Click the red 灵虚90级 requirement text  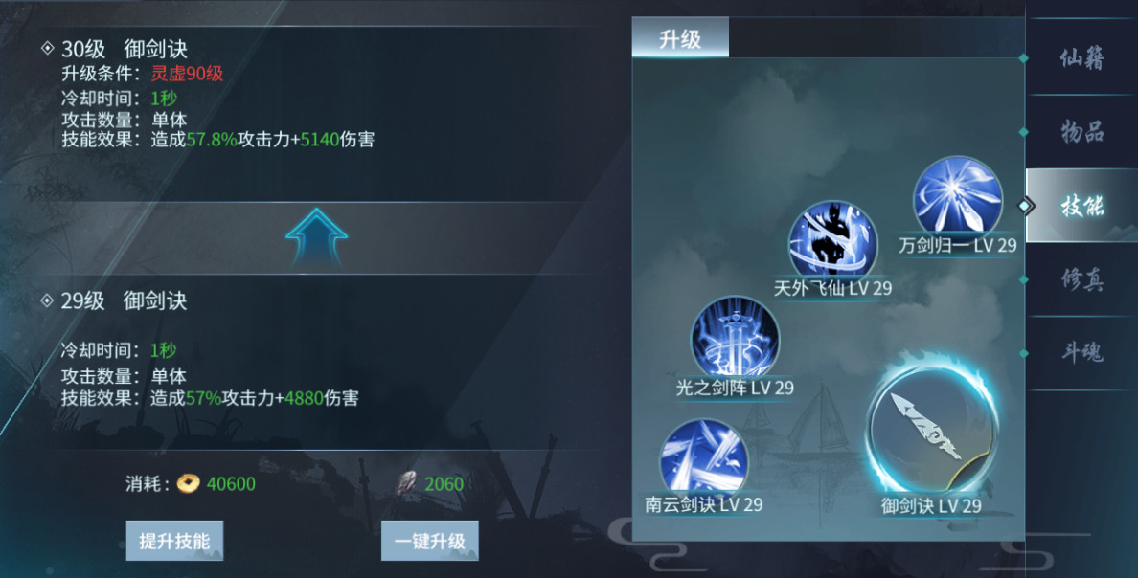pos(187,74)
